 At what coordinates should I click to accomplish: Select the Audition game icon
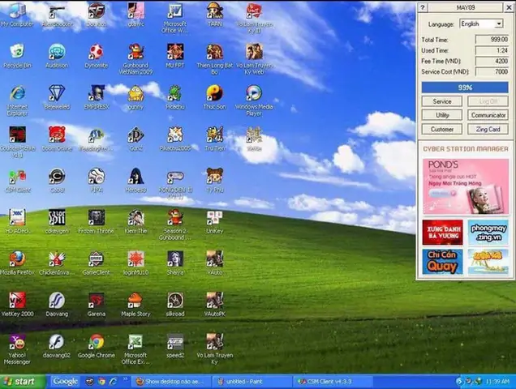point(57,56)
